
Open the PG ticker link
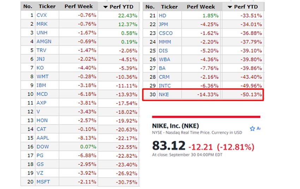point(40,156)
